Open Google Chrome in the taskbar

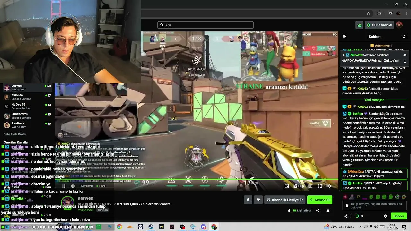point(119,227)
